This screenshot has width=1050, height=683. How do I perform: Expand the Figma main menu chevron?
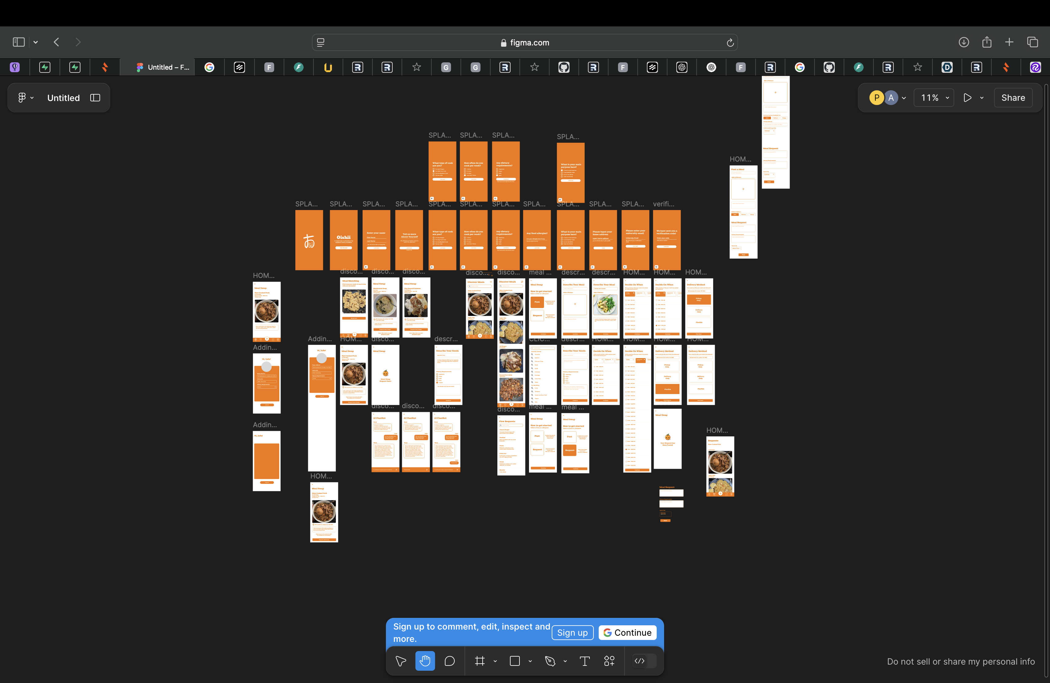click(32, 98)
